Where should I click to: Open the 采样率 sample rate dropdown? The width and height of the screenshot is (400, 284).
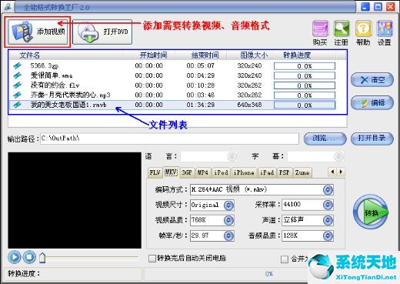pos(328,205)
